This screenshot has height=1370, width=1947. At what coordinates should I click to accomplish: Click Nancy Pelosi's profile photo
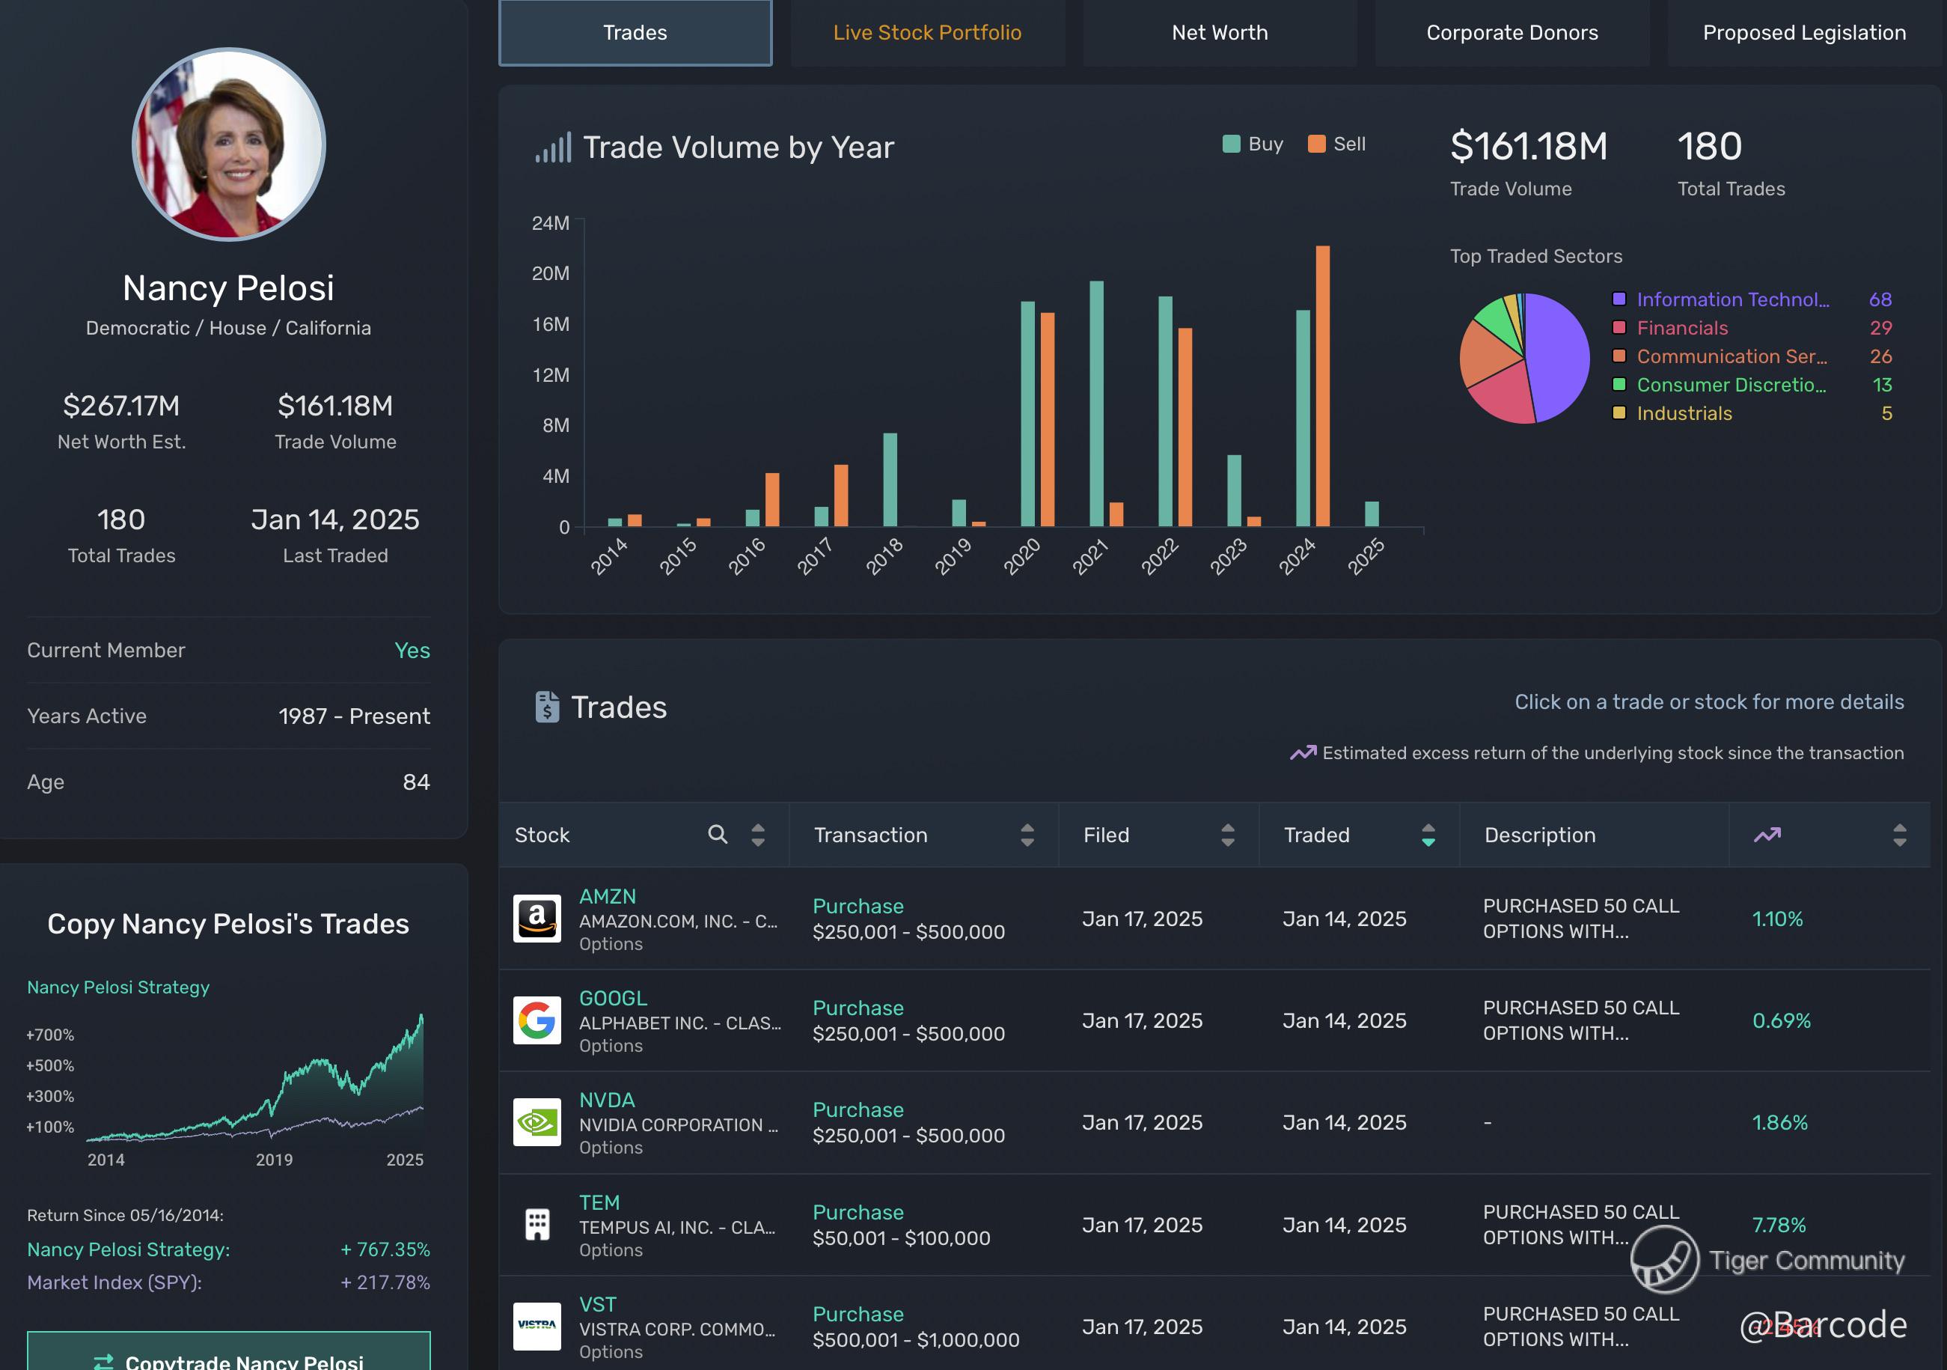coord(229,144)
